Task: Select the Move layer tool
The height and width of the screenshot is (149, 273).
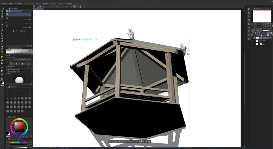Action: [x=2, y=19]
